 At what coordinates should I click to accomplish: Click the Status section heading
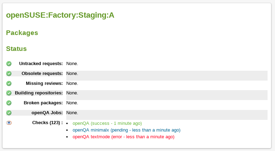tap(16, 49)
